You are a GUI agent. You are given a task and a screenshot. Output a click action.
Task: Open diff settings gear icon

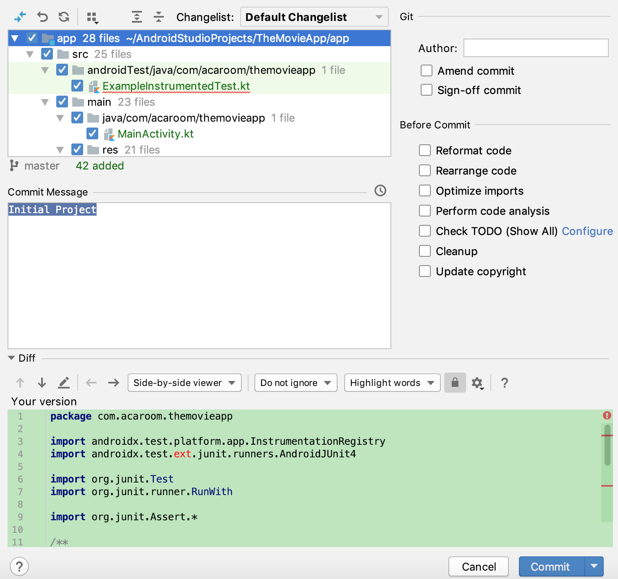click(x=477, y=383)
